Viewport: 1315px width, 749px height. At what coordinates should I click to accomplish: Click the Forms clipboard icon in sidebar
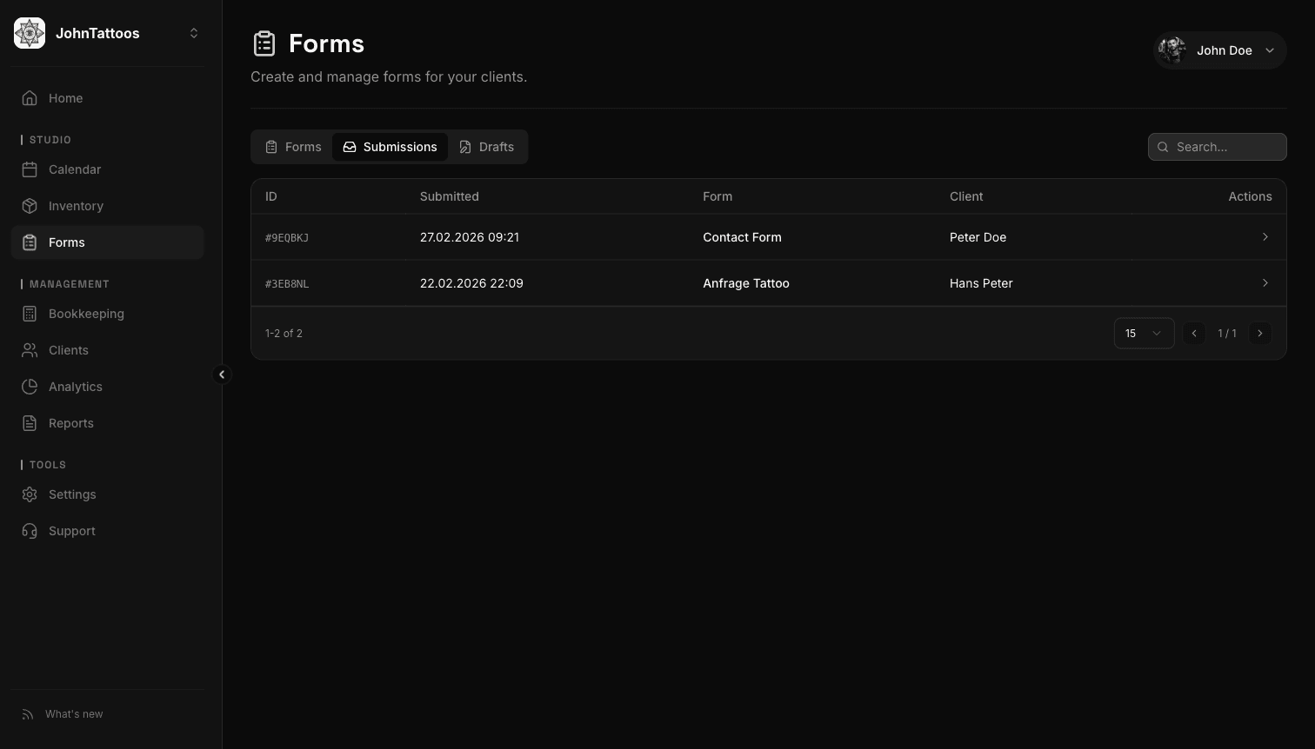30,242
